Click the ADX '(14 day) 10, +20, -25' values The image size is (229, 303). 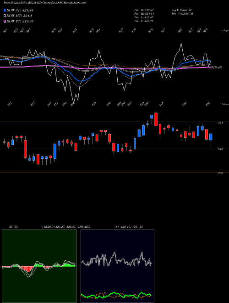(x=129, y=227)
